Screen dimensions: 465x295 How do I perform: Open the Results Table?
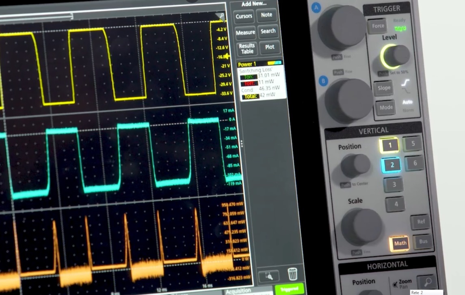pos(247,49)
